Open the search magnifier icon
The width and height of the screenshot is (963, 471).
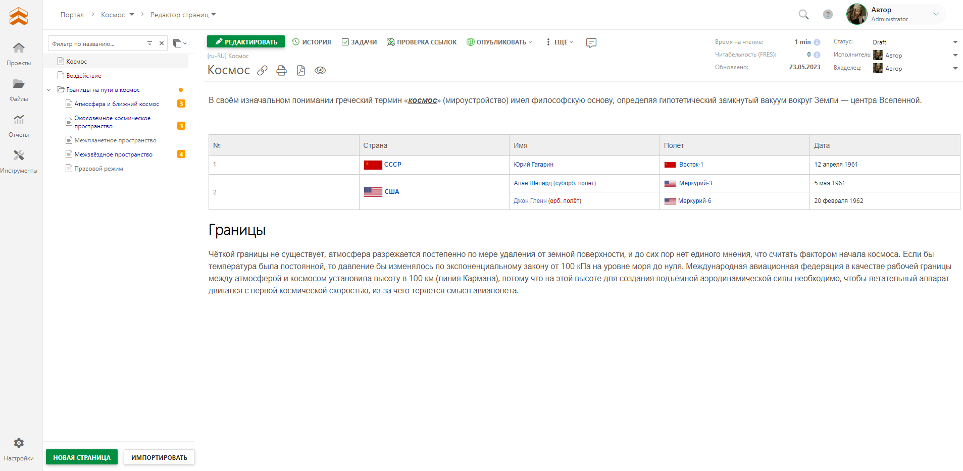[x=803, y=15]
